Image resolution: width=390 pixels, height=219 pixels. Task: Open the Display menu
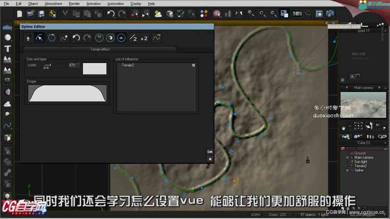(x=136, y=4)
